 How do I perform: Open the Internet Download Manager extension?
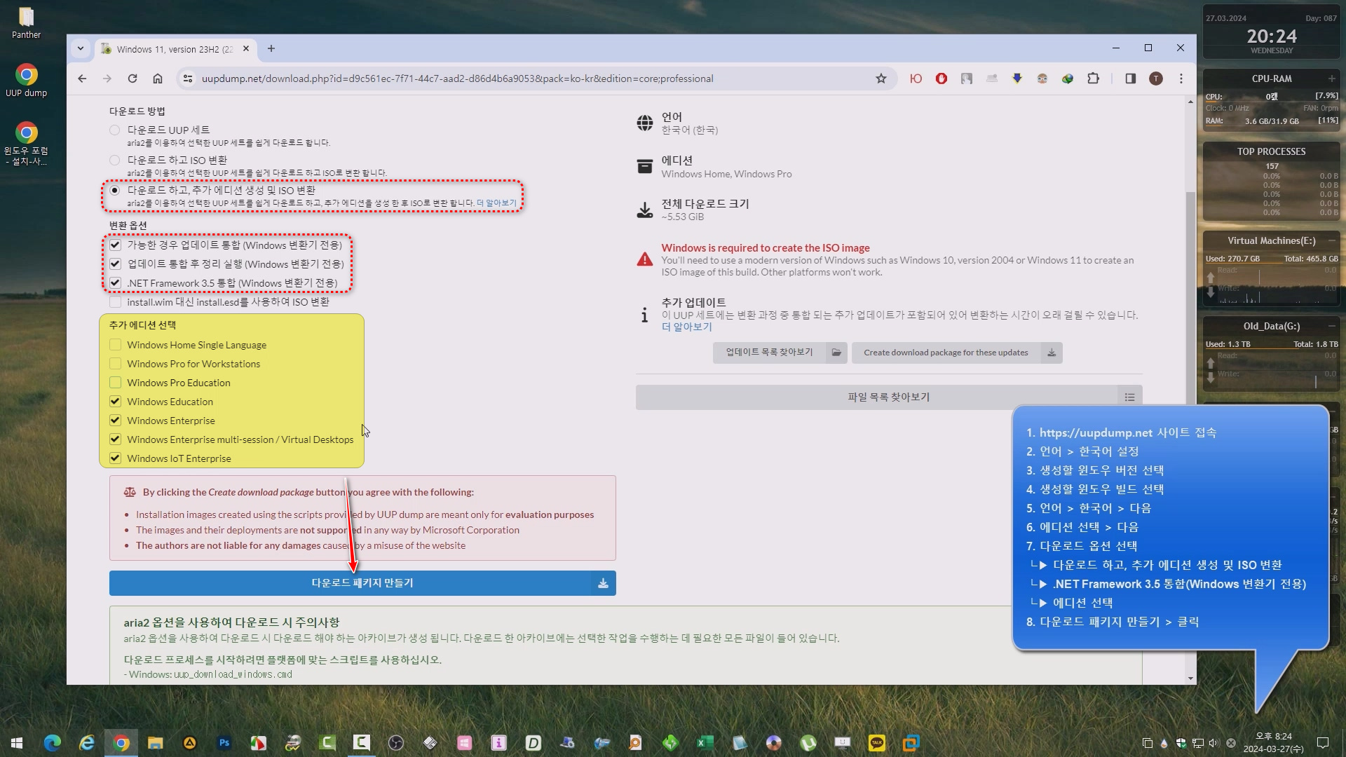[x=1068, y=79]
